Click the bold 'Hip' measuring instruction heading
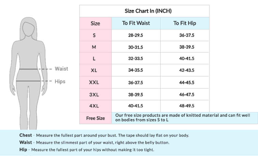 23,150
